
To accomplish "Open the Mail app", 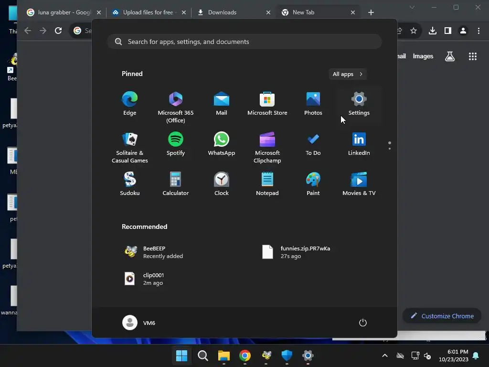I will tap(222, 104).
